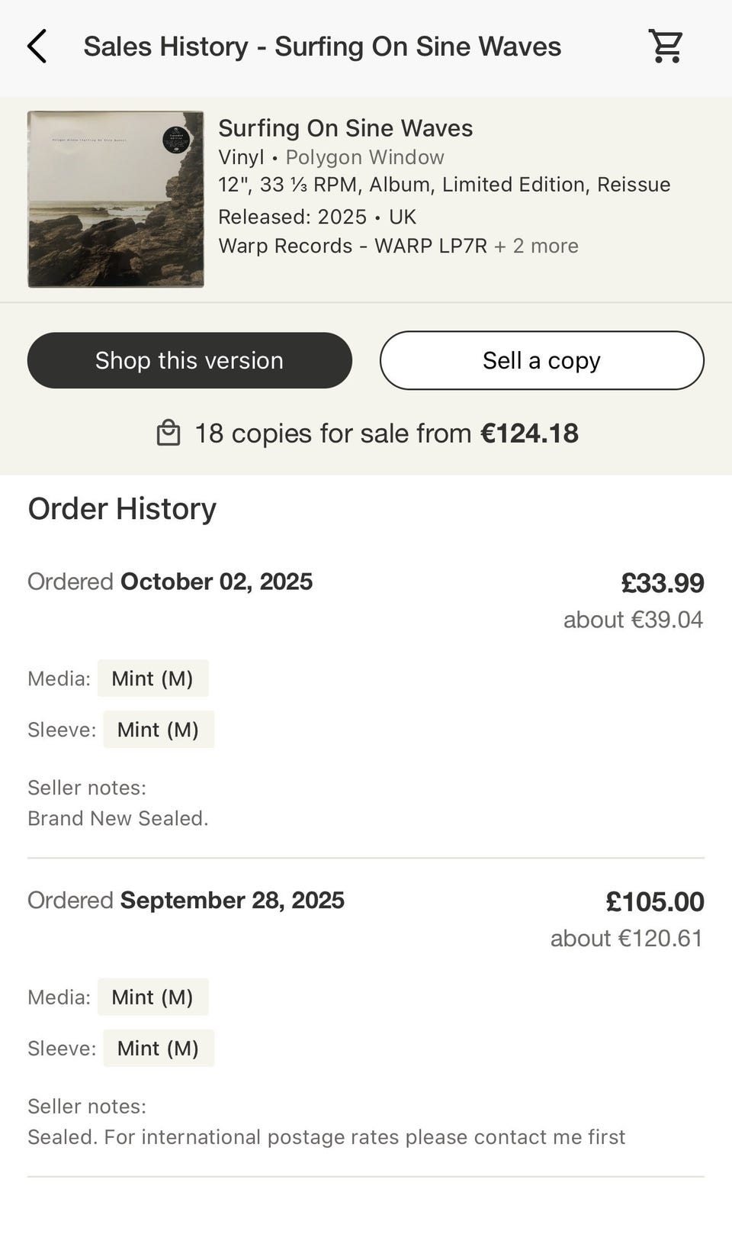
Task: Select the September 28, 2025 order entry
Action: pos(232,900)
